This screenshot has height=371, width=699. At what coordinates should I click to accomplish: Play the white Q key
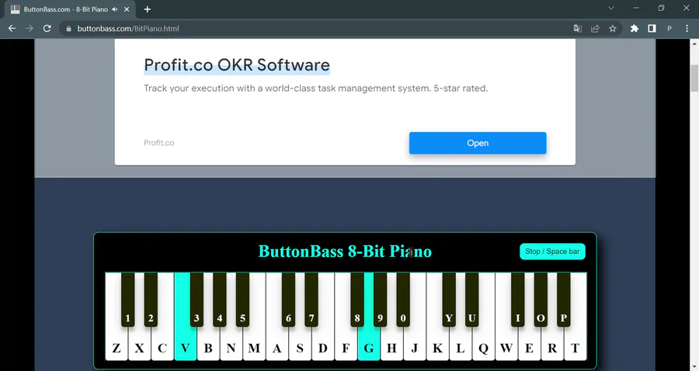click(483, 348)
